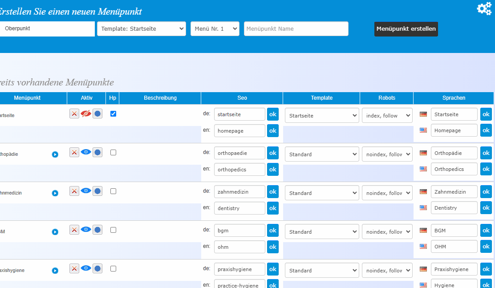495x288 pixels.
Task: Uncheck the Hp checkbox for Startseite
Action: click(x=113, y=114)
